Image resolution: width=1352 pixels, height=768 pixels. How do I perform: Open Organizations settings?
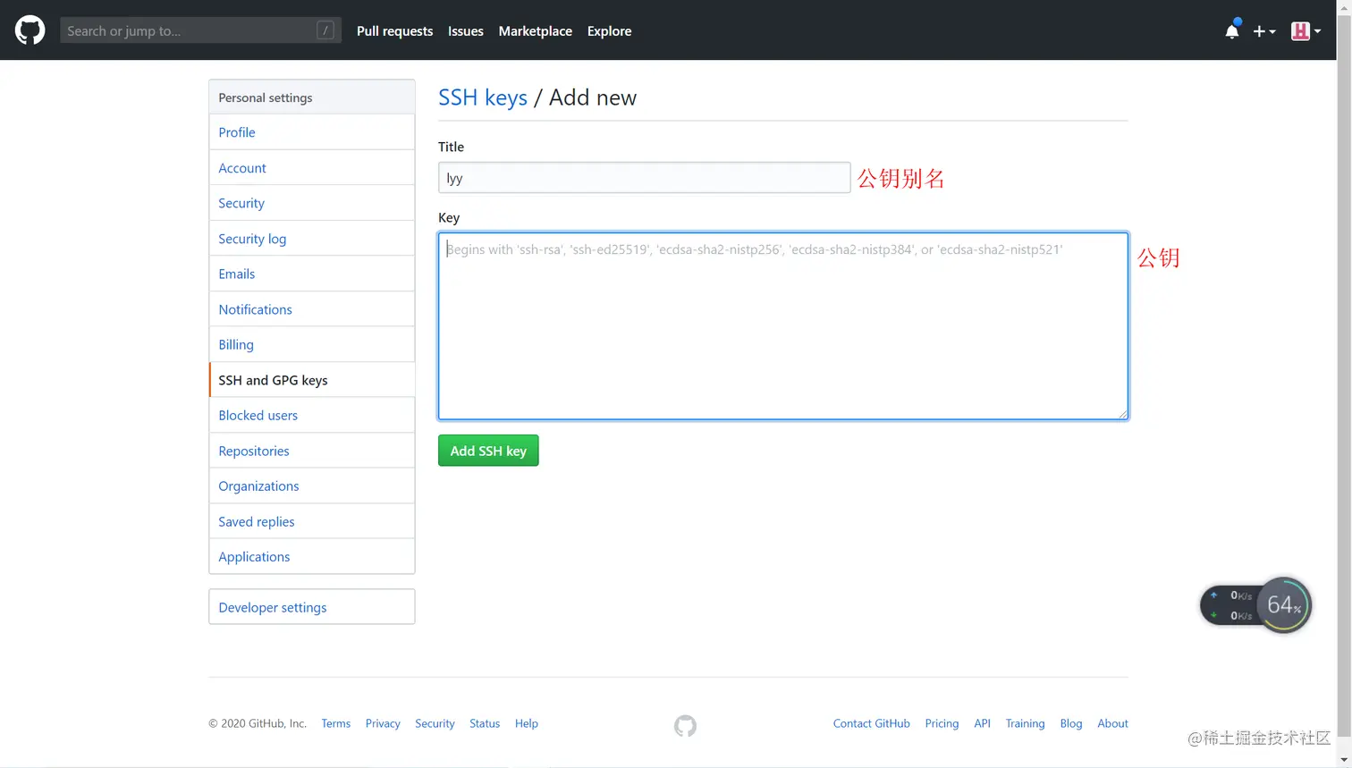[x=311, y=485]
